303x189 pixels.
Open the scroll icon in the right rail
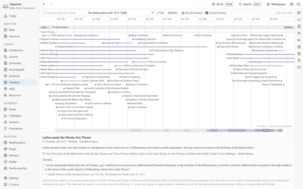click(x=299, y=54)
